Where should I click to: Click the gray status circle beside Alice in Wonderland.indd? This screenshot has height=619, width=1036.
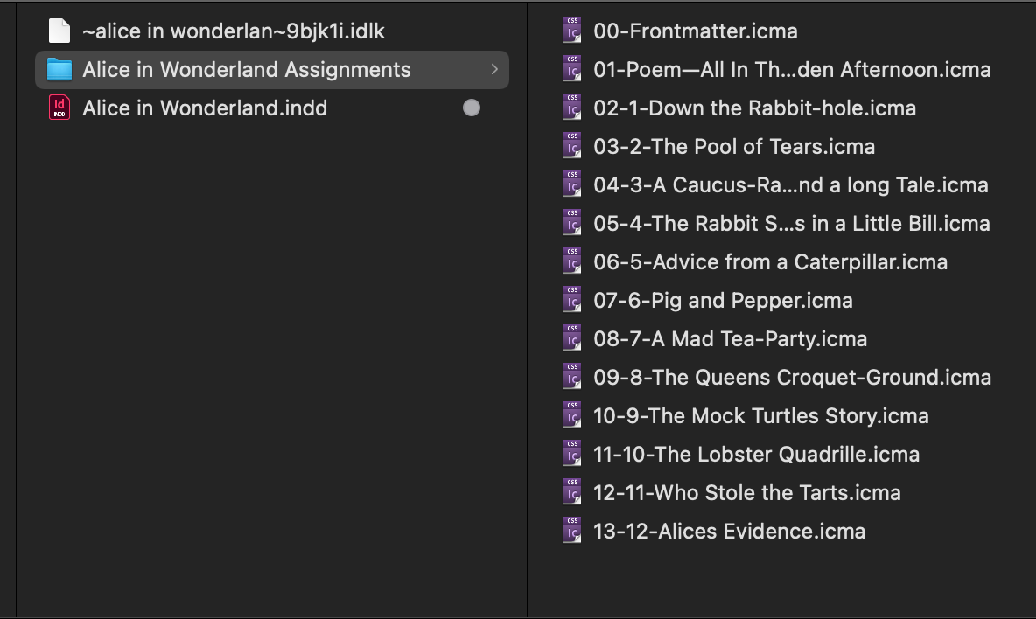472,108
